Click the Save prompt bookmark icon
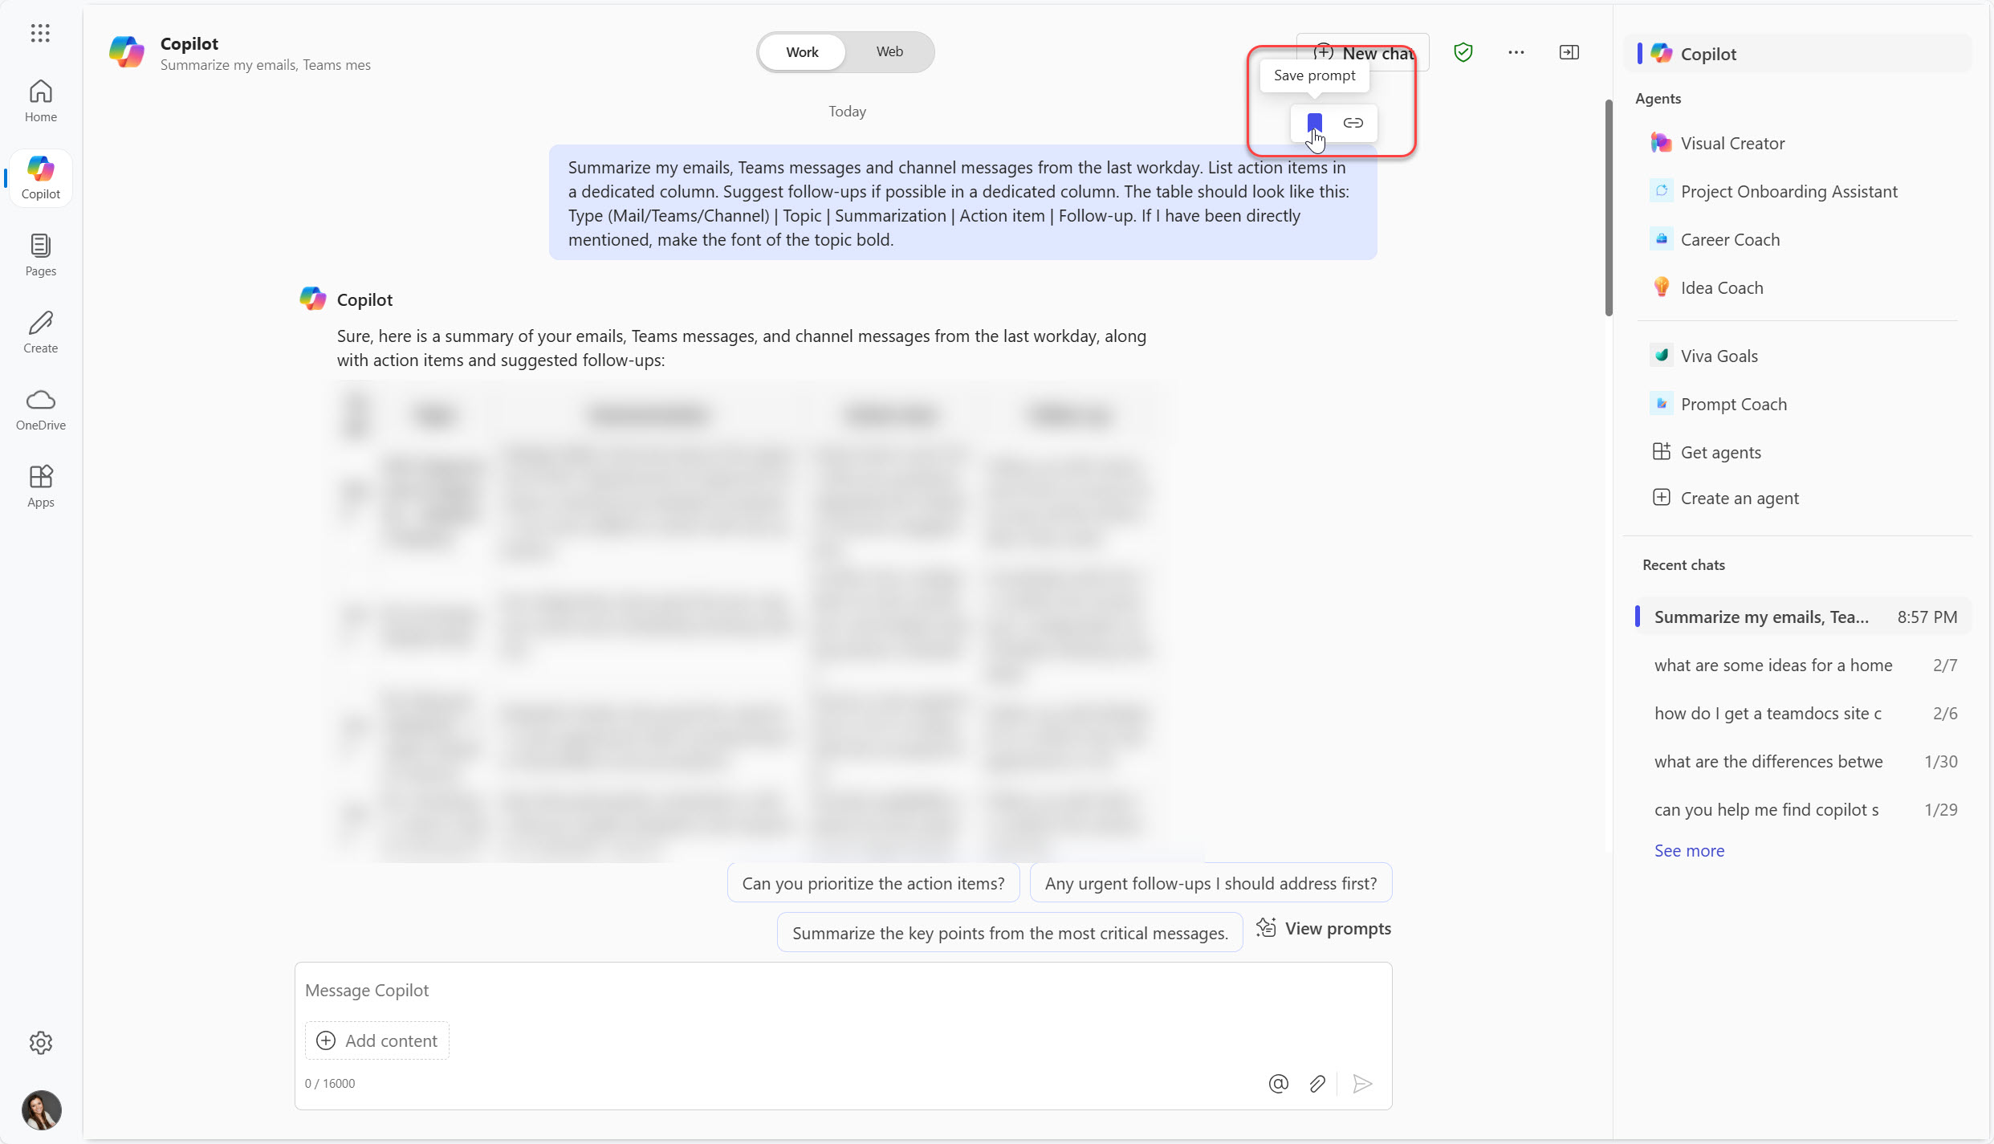Viewport: 1994px width, 1144px height. pyautogui.click(x=1312, y=122)
